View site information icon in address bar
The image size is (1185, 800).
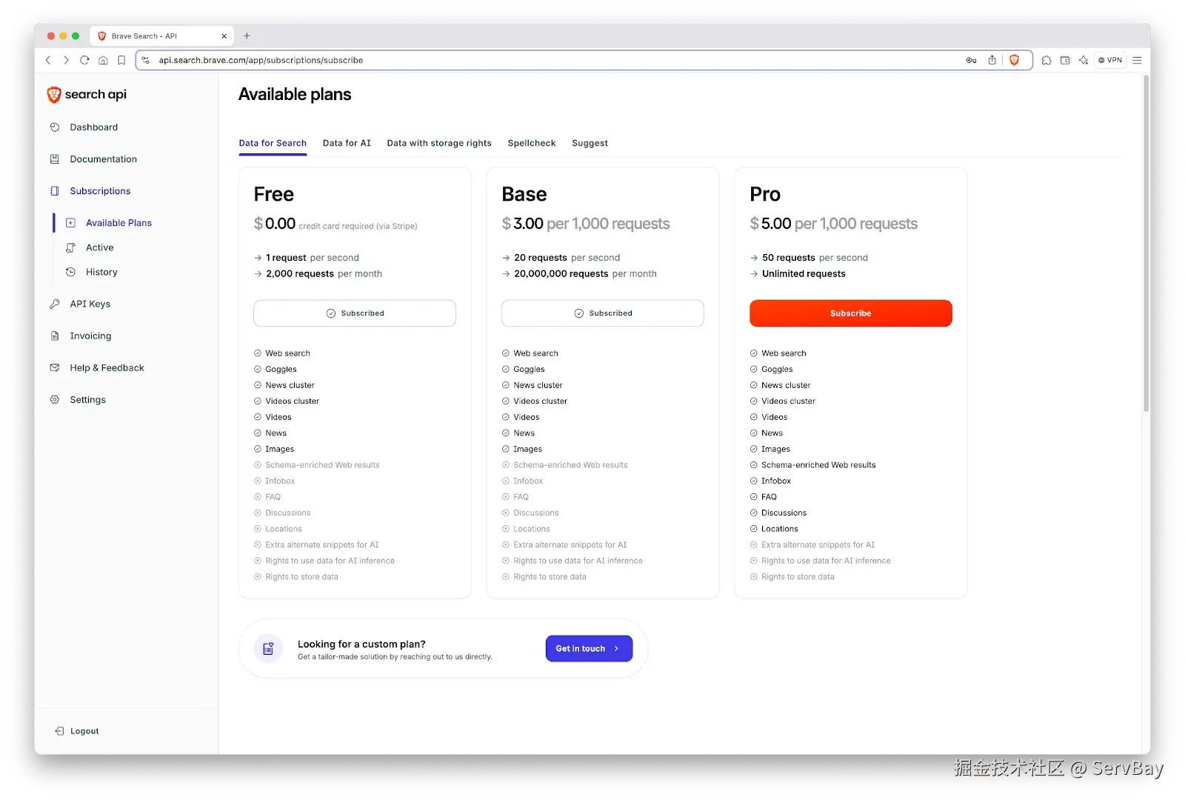146,60
